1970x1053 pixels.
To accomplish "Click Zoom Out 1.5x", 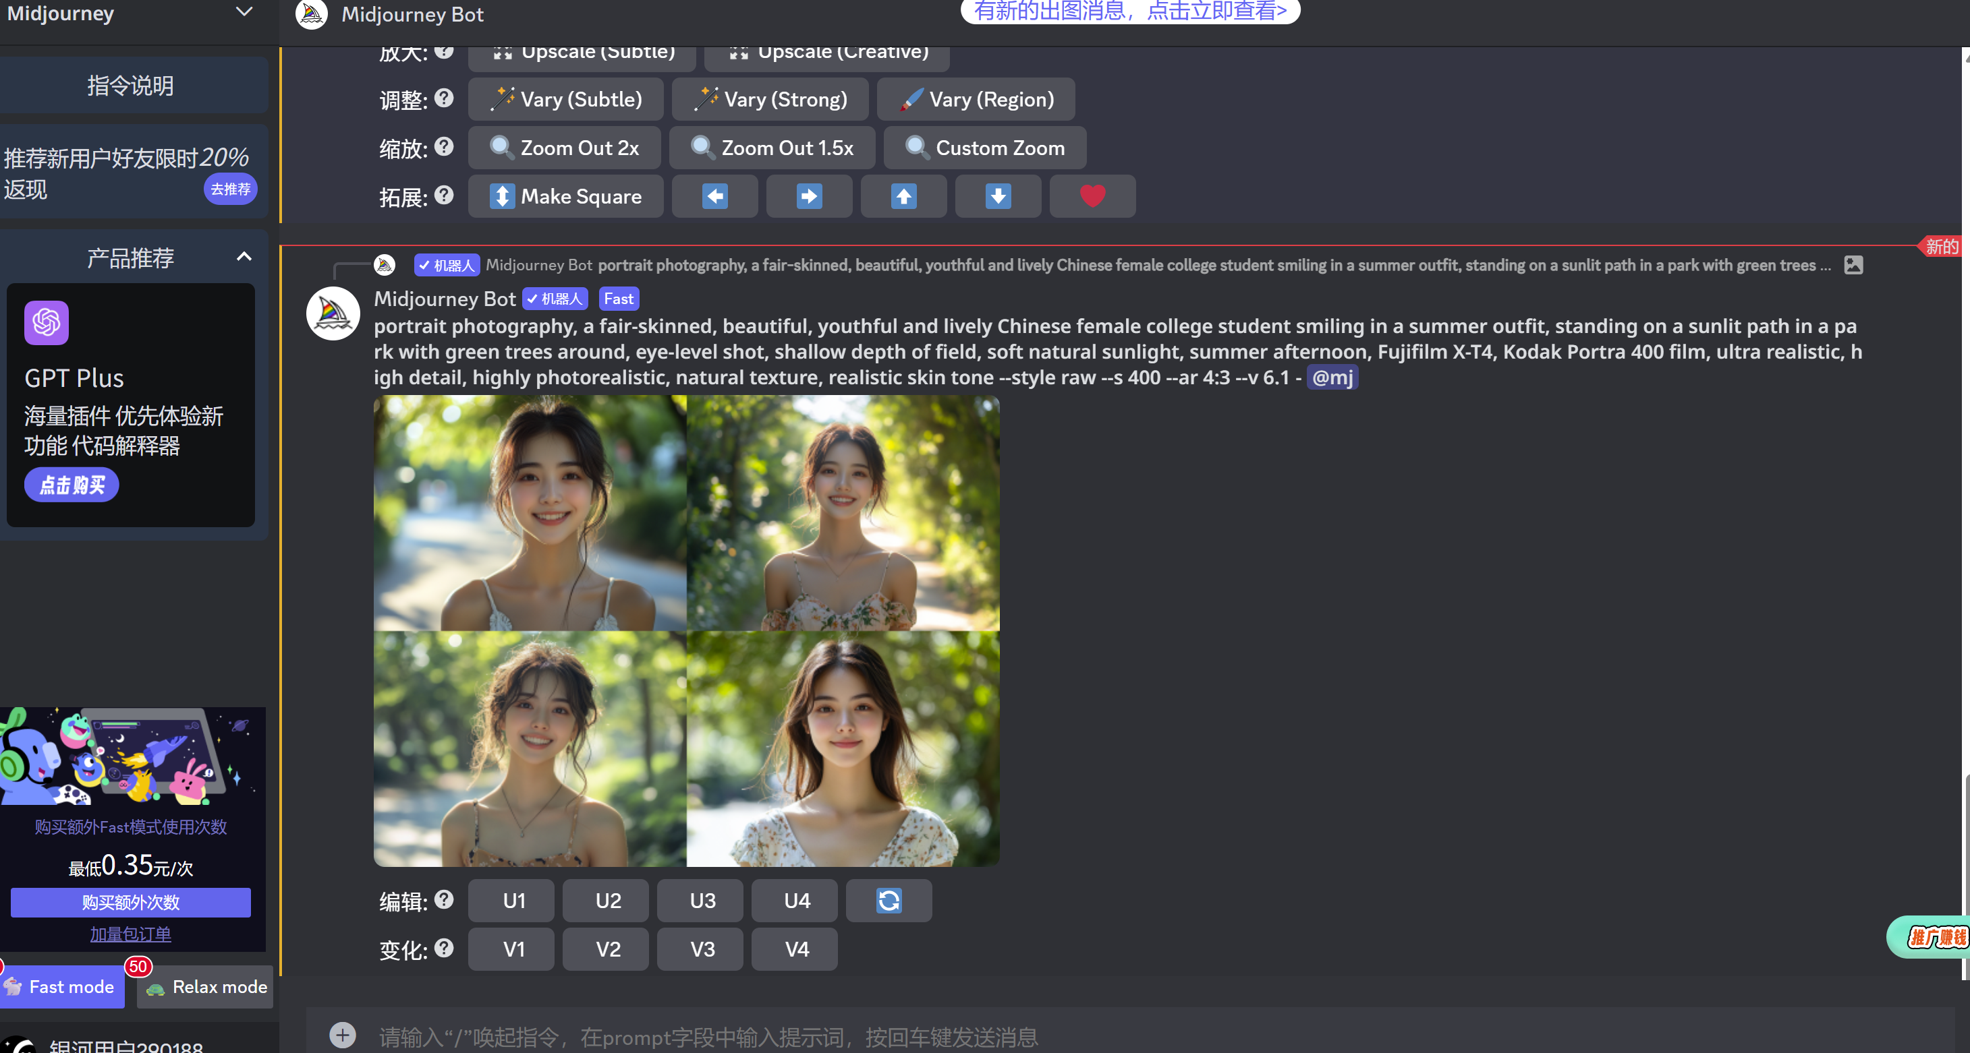I will click(772, 148).
